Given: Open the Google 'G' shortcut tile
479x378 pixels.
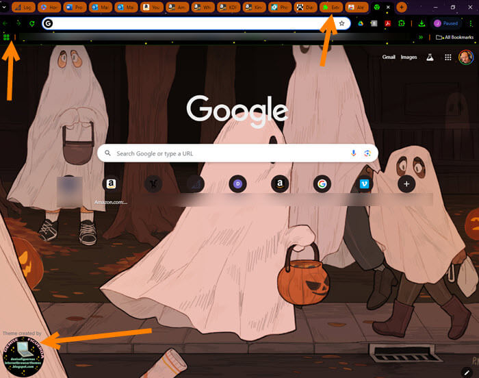Looking at the screenshot, I should pos(322,184).
